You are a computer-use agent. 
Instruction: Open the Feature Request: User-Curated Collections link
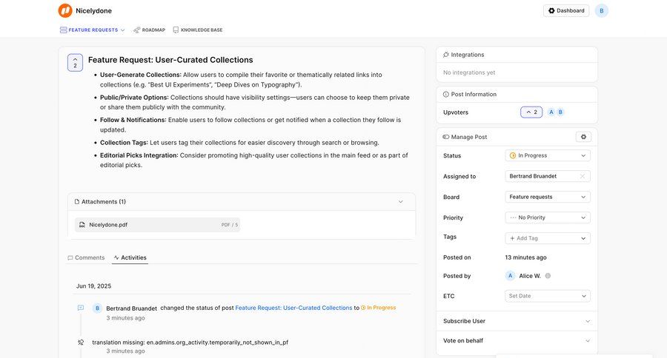pos(293,308)
